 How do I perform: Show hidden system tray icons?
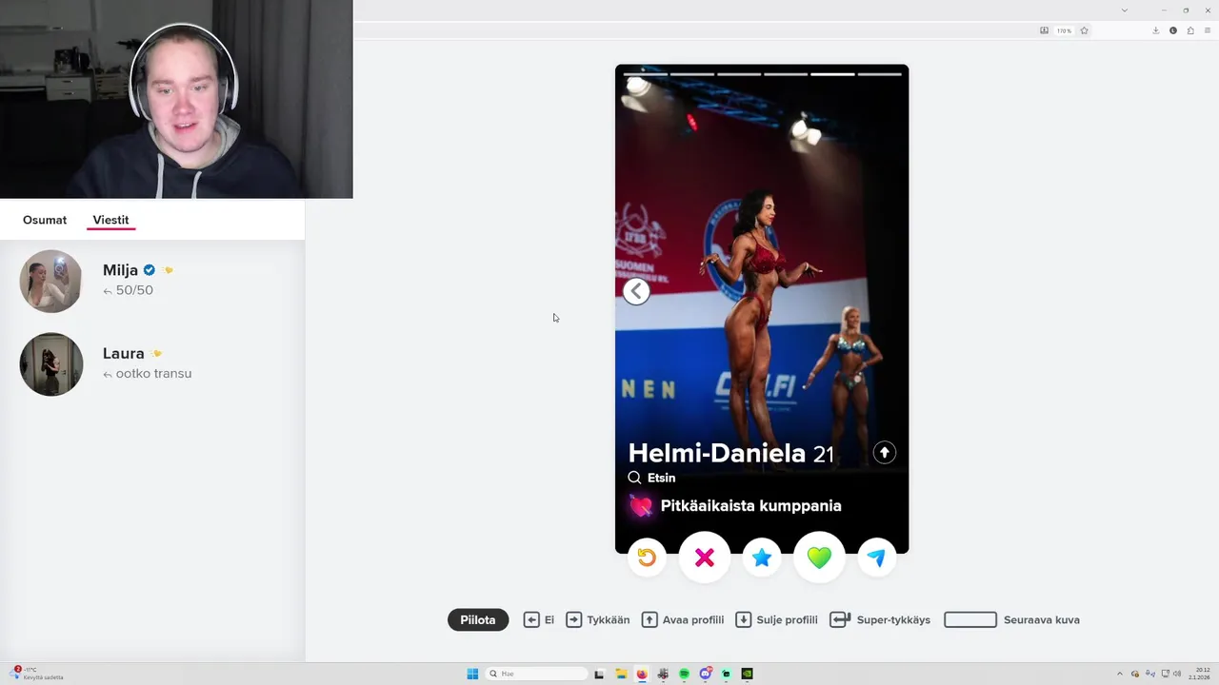tap(1119, 674)
